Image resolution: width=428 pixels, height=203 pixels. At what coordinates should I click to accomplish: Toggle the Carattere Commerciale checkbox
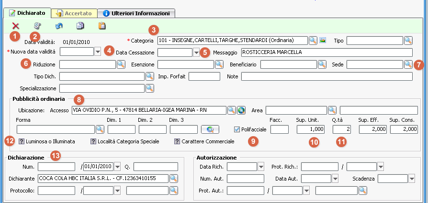[x=177, y=141]
